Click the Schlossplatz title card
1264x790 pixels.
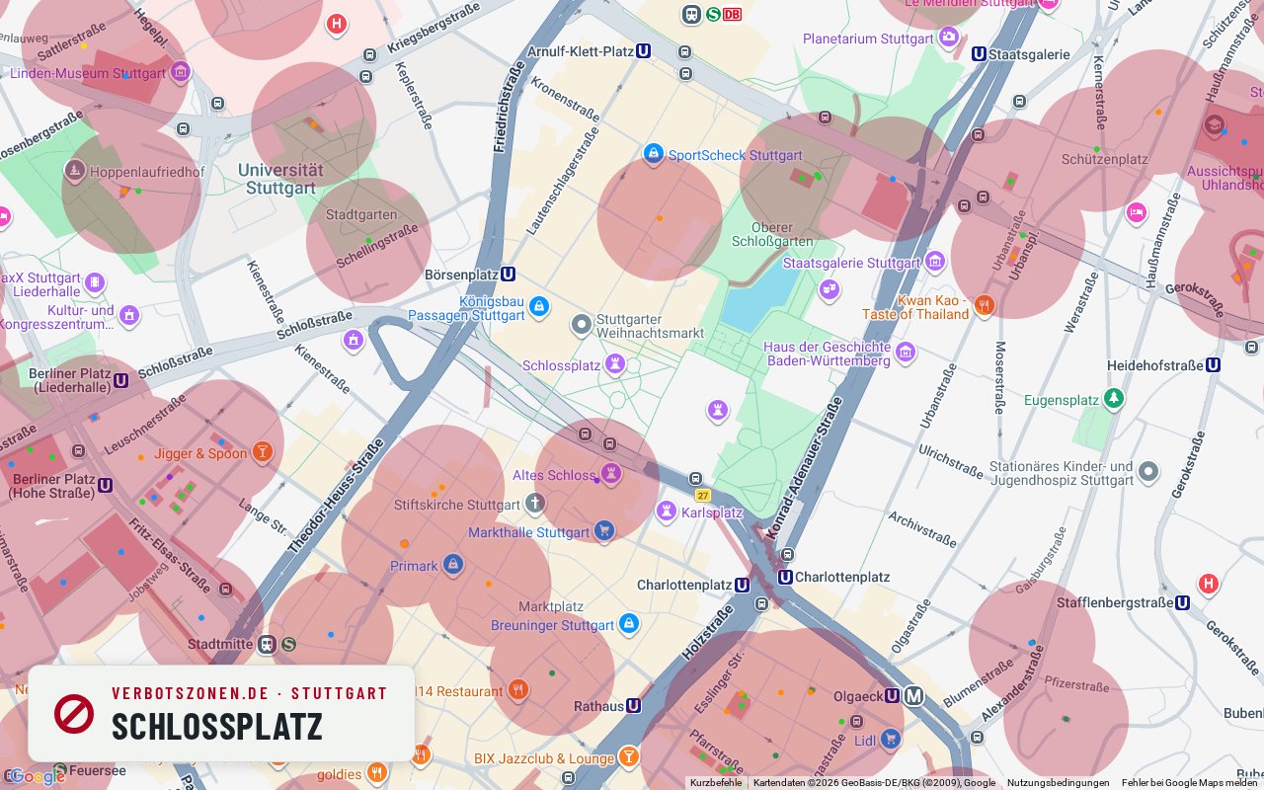tap(221, 713)
